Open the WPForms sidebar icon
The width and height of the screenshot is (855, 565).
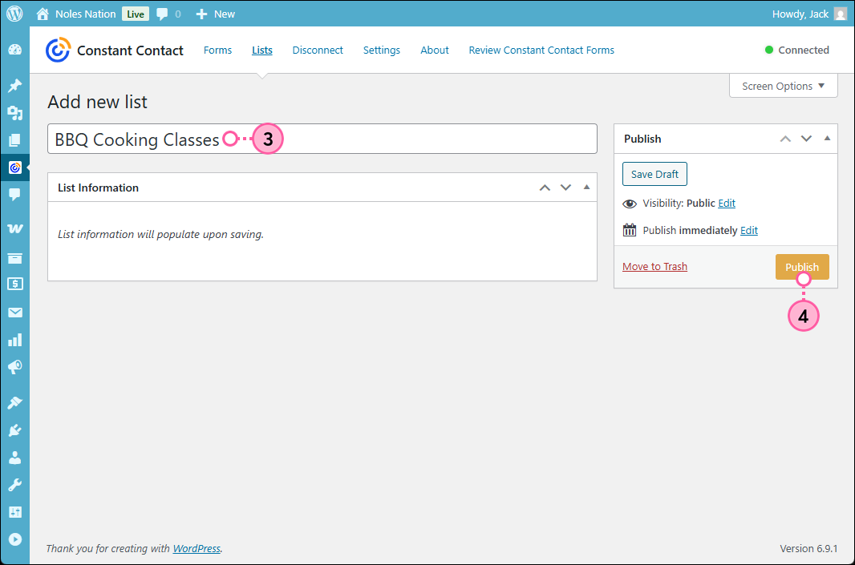point(14,228)
